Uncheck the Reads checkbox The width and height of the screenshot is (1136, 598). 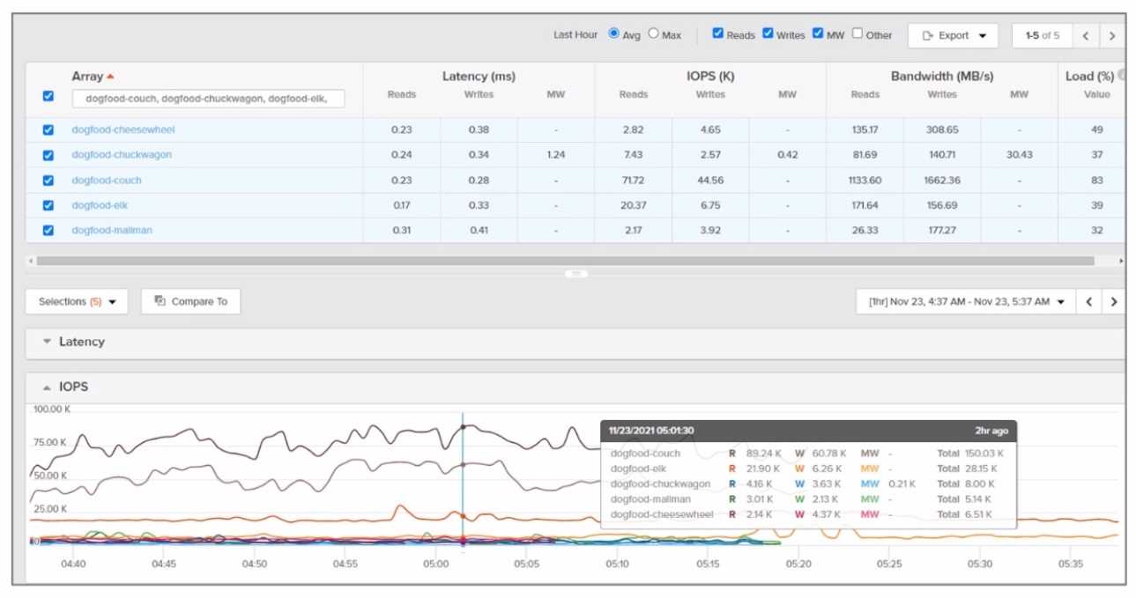click(718, 33)
